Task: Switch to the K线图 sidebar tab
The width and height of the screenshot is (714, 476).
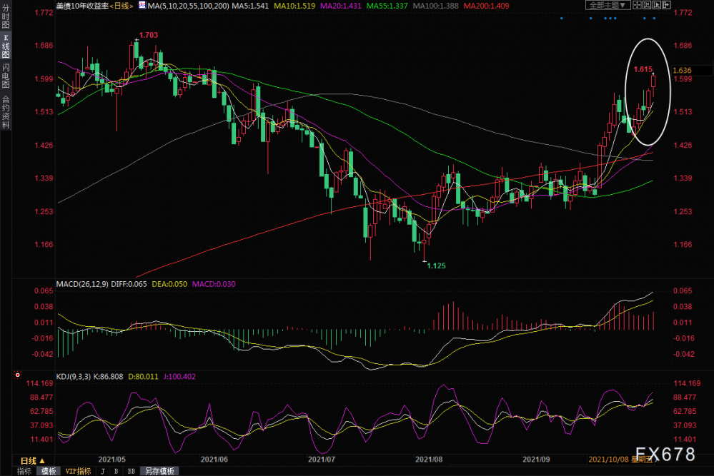Action: (x=6, y=46)
